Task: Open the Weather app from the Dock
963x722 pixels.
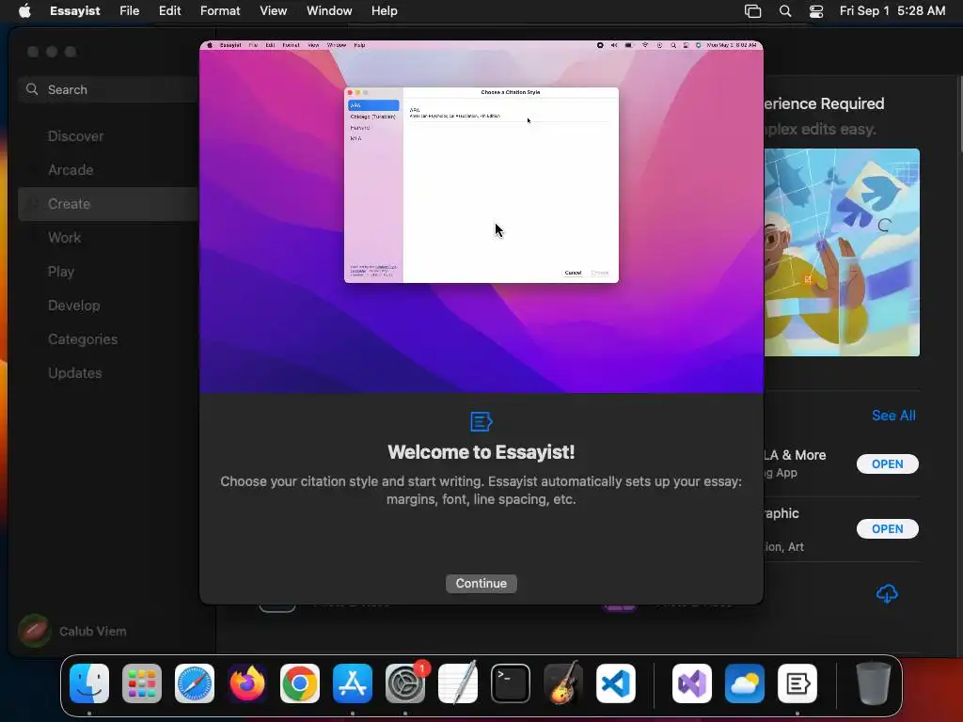Action: (745, 683)
